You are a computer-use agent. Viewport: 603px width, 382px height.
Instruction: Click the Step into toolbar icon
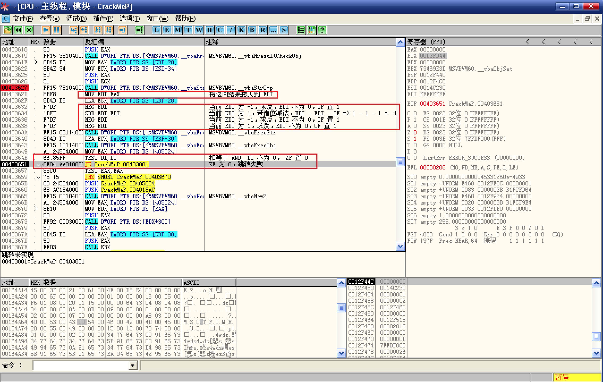pos(73,30)
